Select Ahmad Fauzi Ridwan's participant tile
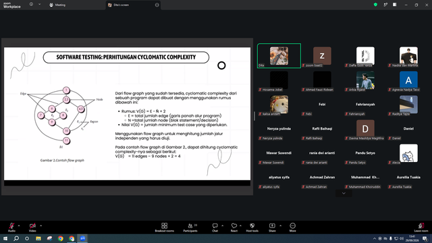The height and width of the screenshot is (243, 432). point(322,80)
